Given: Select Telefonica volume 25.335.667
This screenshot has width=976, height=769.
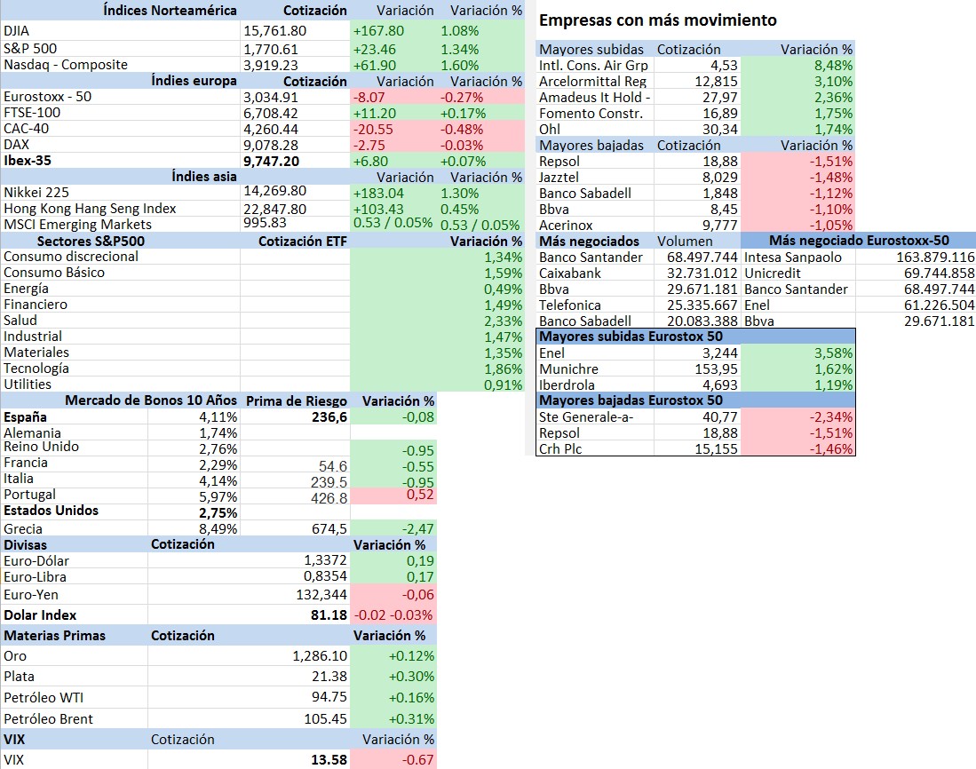Looking at the screenshot, I should (702, 305).
